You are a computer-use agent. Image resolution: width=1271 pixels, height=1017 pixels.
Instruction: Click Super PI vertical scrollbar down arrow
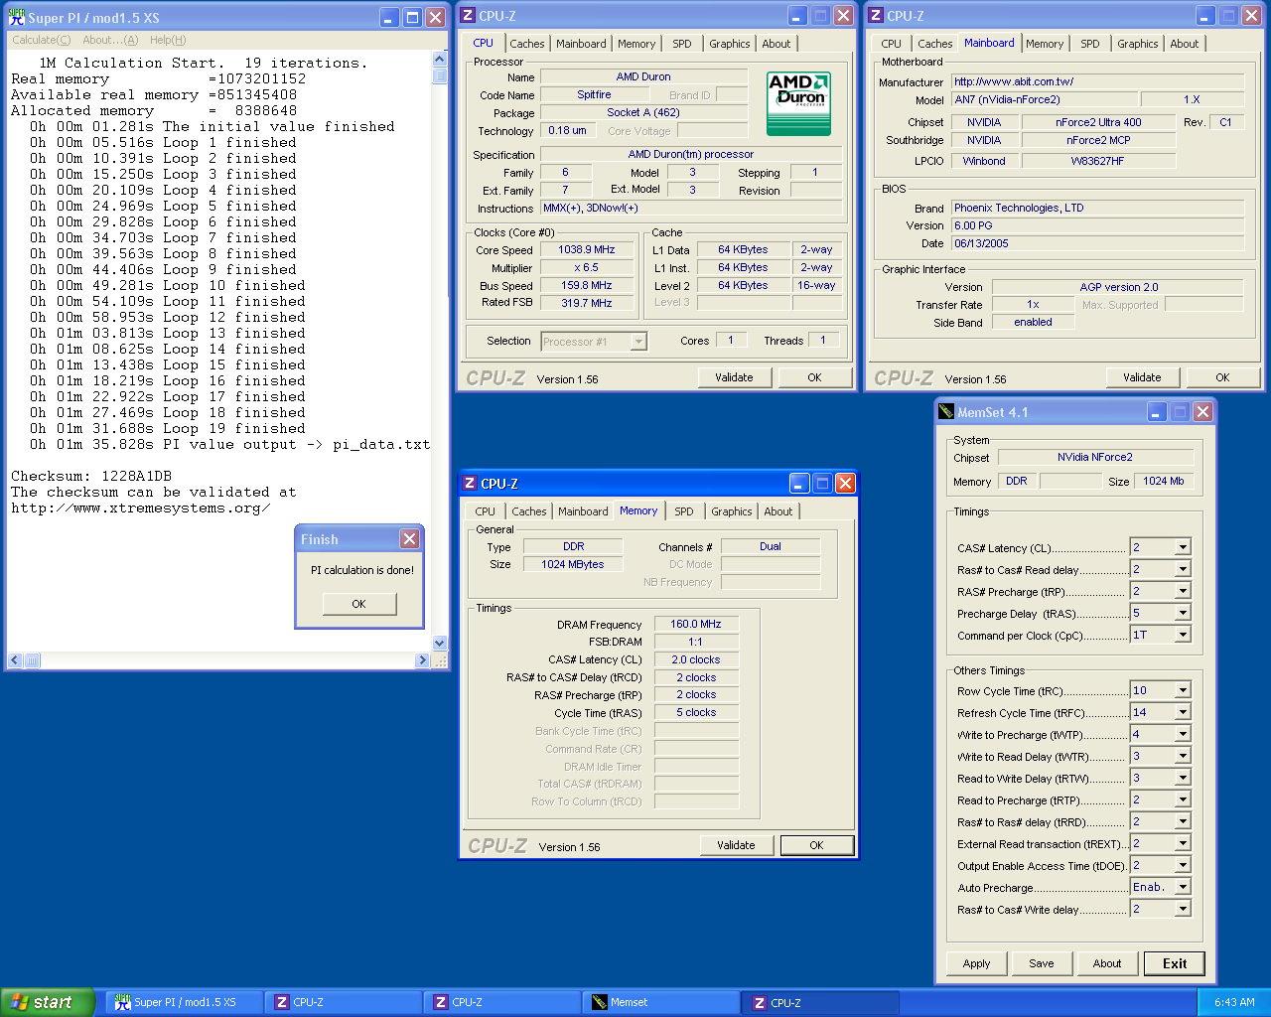[440, 643]
